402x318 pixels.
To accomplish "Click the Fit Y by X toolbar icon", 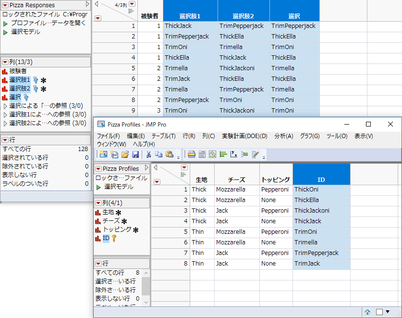I will (x=232, y=154).
